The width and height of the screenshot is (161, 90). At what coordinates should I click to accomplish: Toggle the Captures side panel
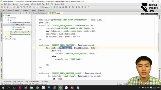click(1, 38)
